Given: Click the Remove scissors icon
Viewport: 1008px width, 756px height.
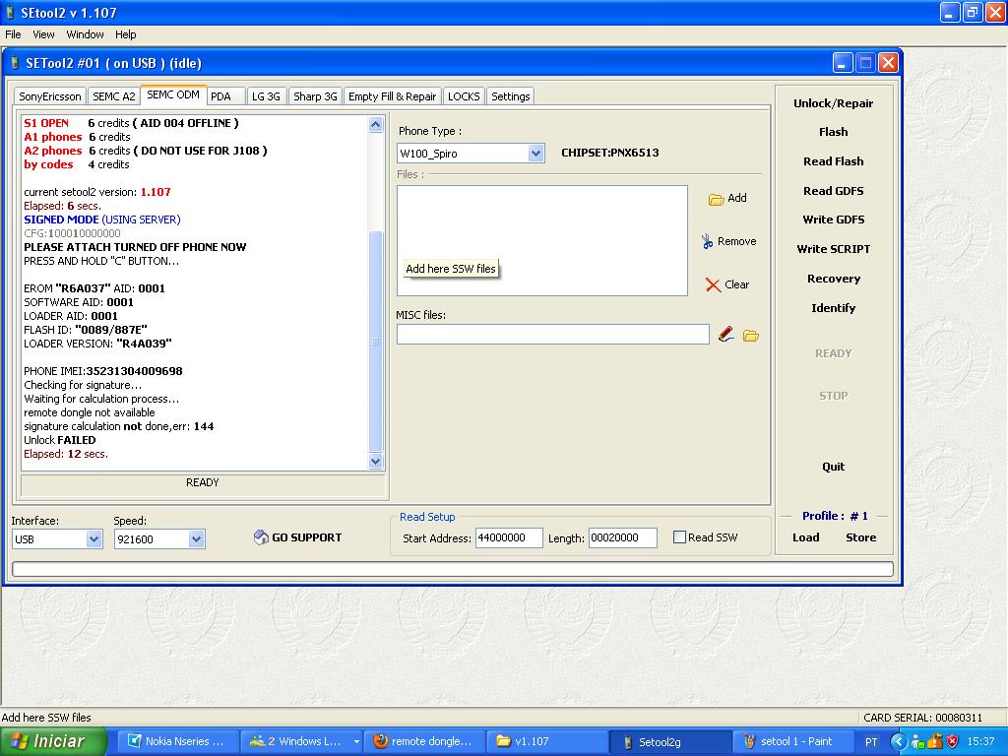Looking at the screenshot, I should (x=707, y=242).
